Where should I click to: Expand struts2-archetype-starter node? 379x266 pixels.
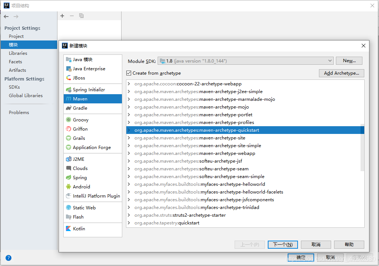tap(129, 215)
